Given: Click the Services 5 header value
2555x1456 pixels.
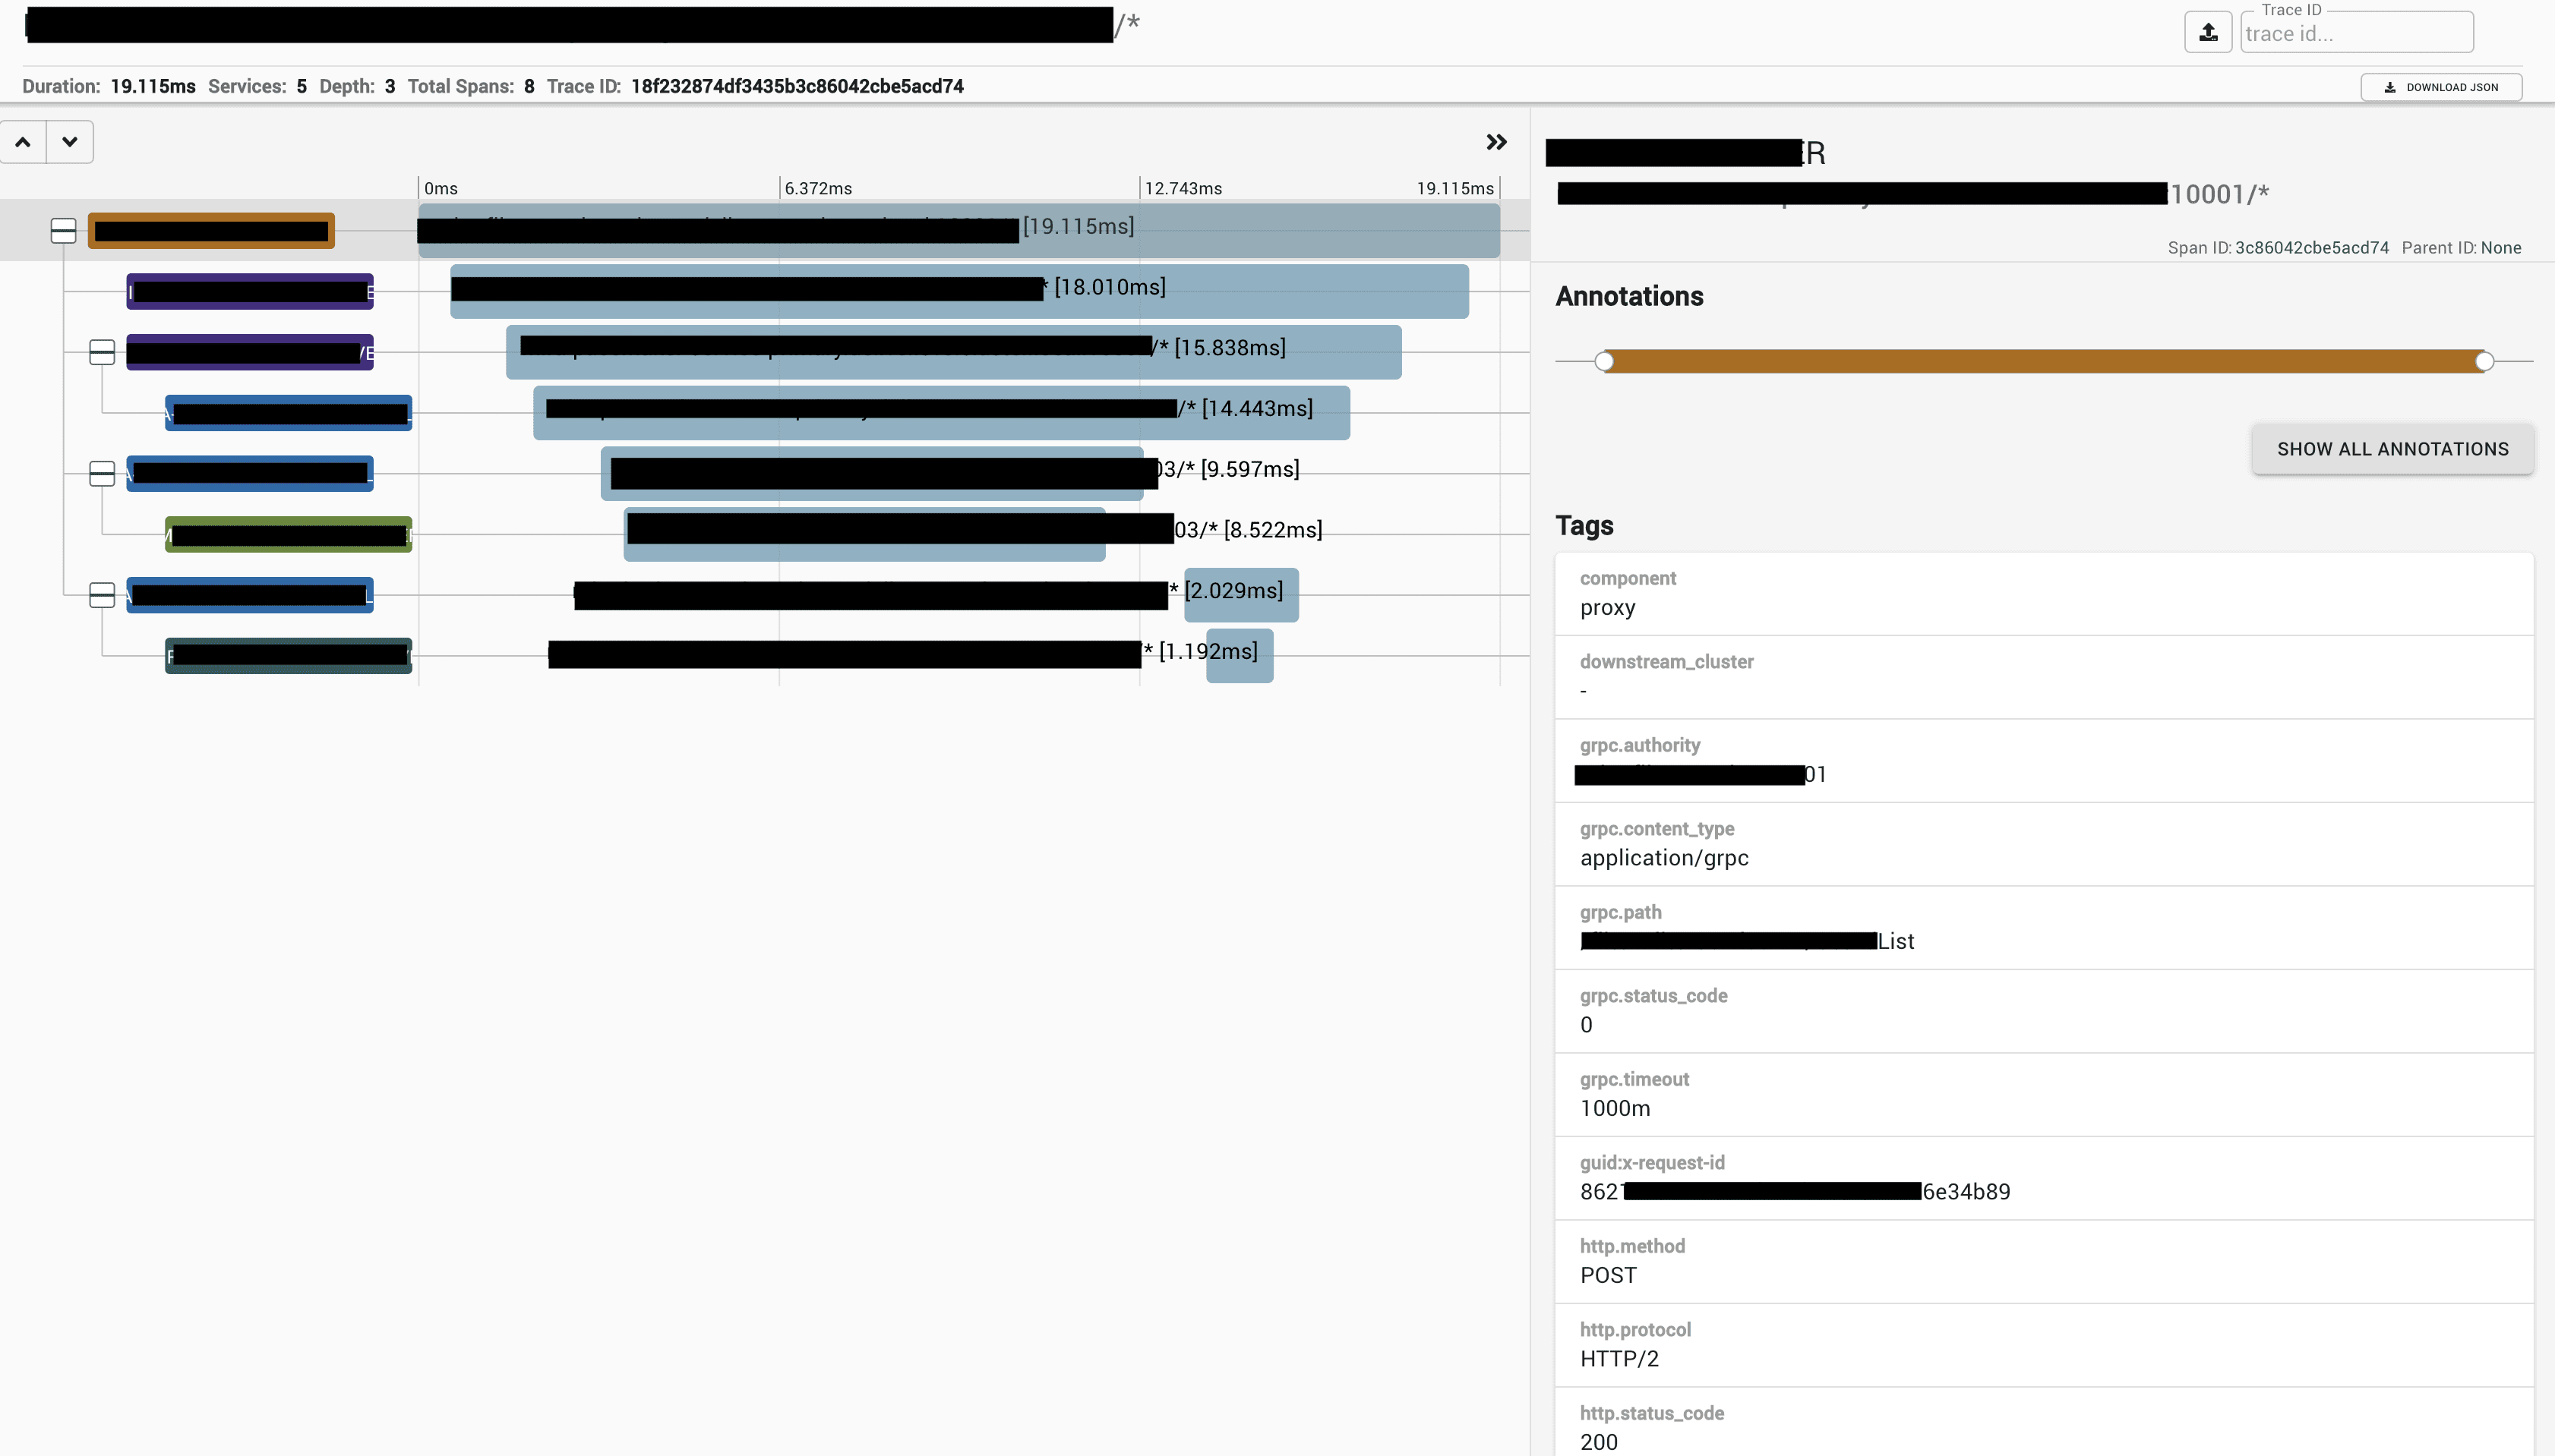Looking at the screenshot, I should pyautogui.click(x=301, y=87).
